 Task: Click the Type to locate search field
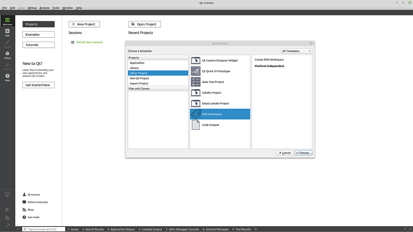[44, 229]
